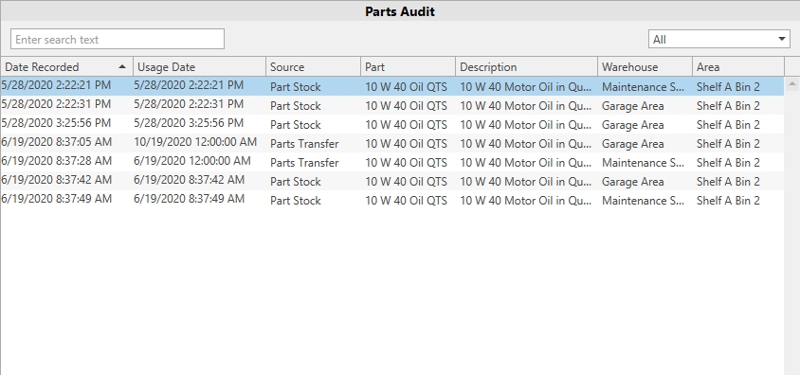Click Shelf A Bin 2 in 3:25:56 PM row
Image resolution: width=800 pixels, height=375 pixels.
coord(728,125)
